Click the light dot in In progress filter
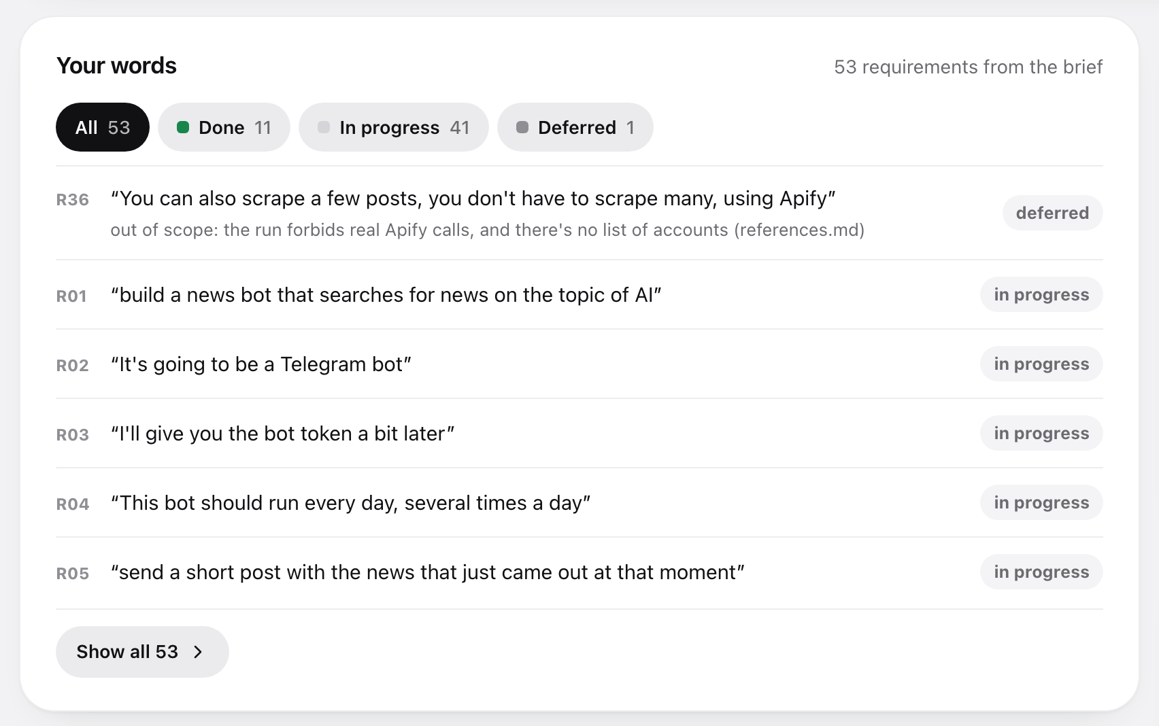 pyautogui.click(x=324, y=127)
